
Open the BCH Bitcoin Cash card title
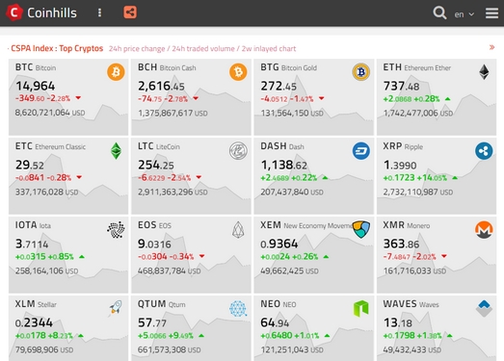(x=167, y=67)
